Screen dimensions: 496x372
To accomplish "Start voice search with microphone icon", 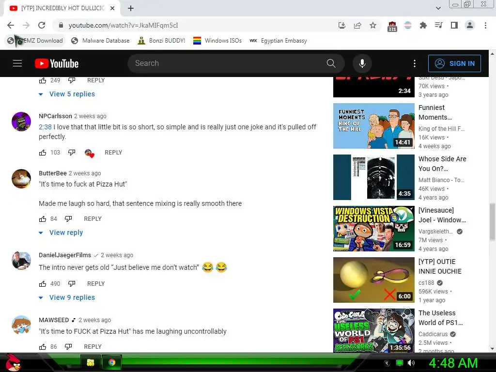I will tap(362, 63).
